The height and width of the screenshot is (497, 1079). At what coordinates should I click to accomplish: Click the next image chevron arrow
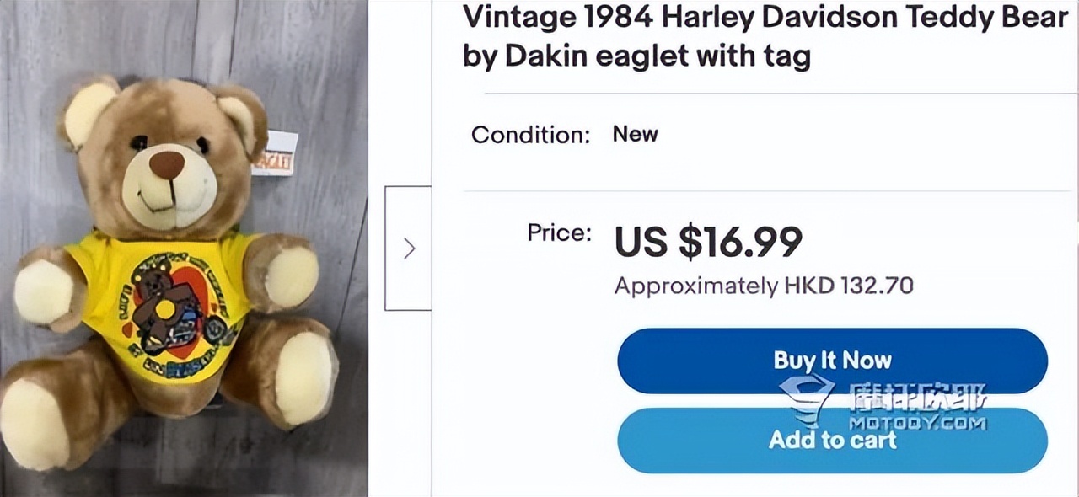click(409, 248)
